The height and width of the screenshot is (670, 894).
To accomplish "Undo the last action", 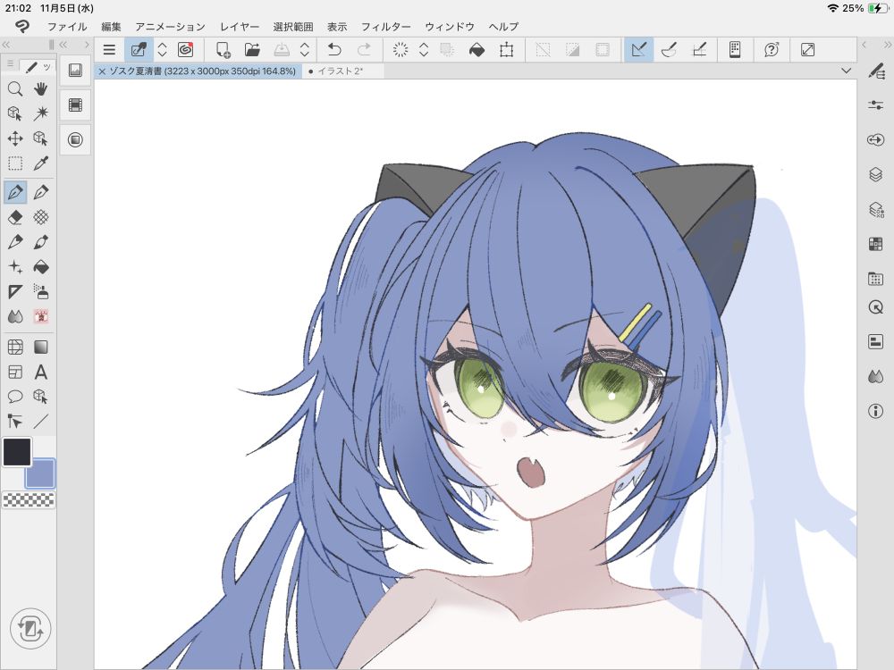I will tap(334, 50).
